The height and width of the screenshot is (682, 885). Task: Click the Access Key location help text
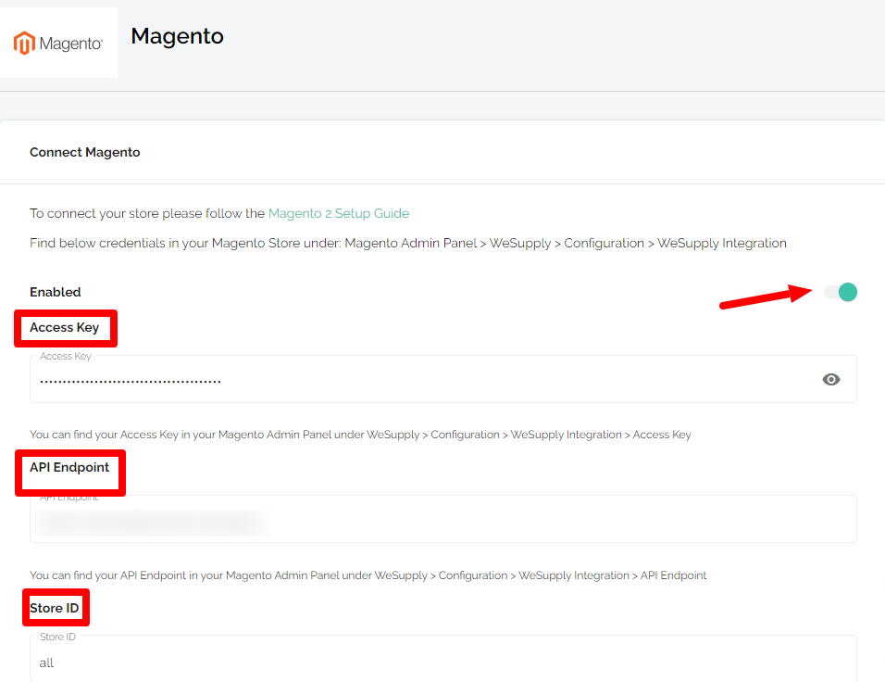click(360, 435)
